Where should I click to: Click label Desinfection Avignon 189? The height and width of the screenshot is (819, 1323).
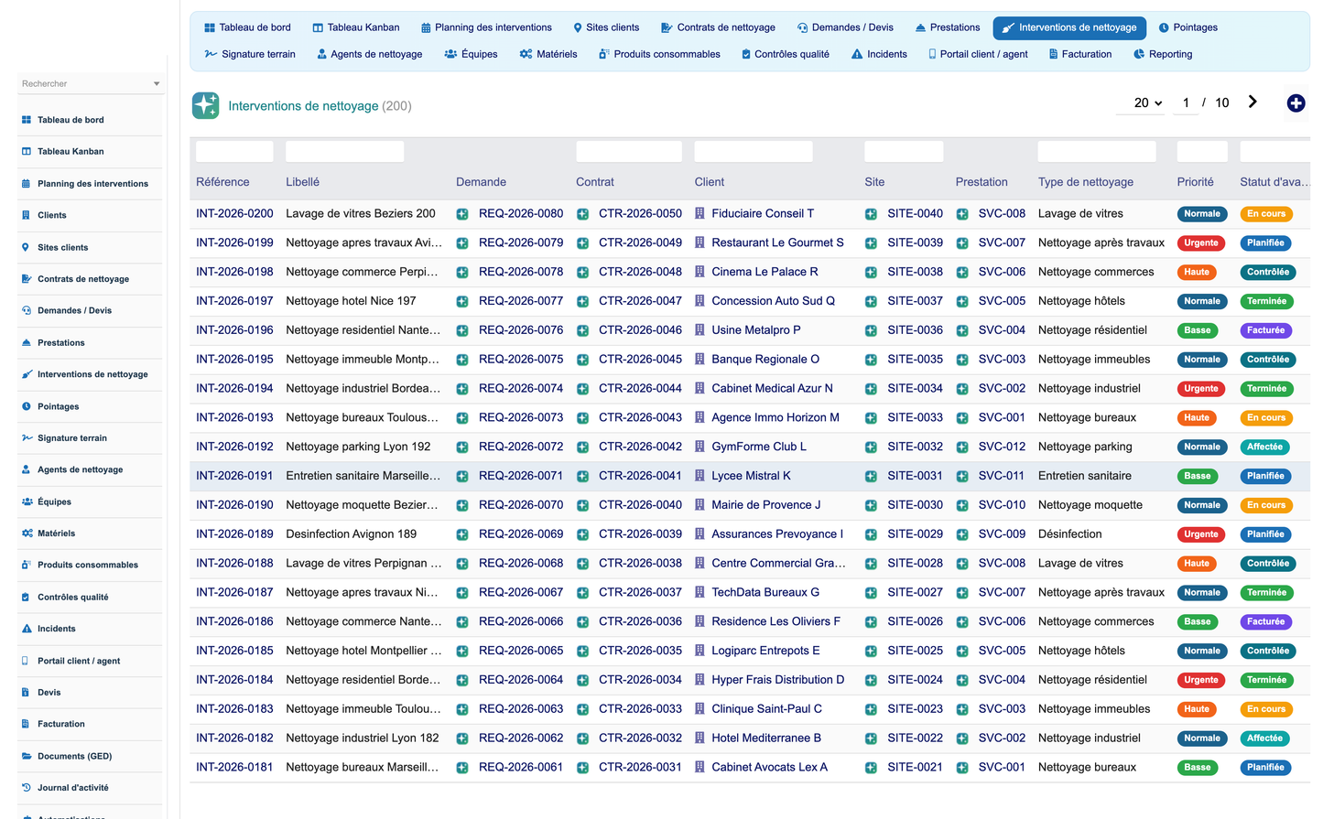point(351,534)
